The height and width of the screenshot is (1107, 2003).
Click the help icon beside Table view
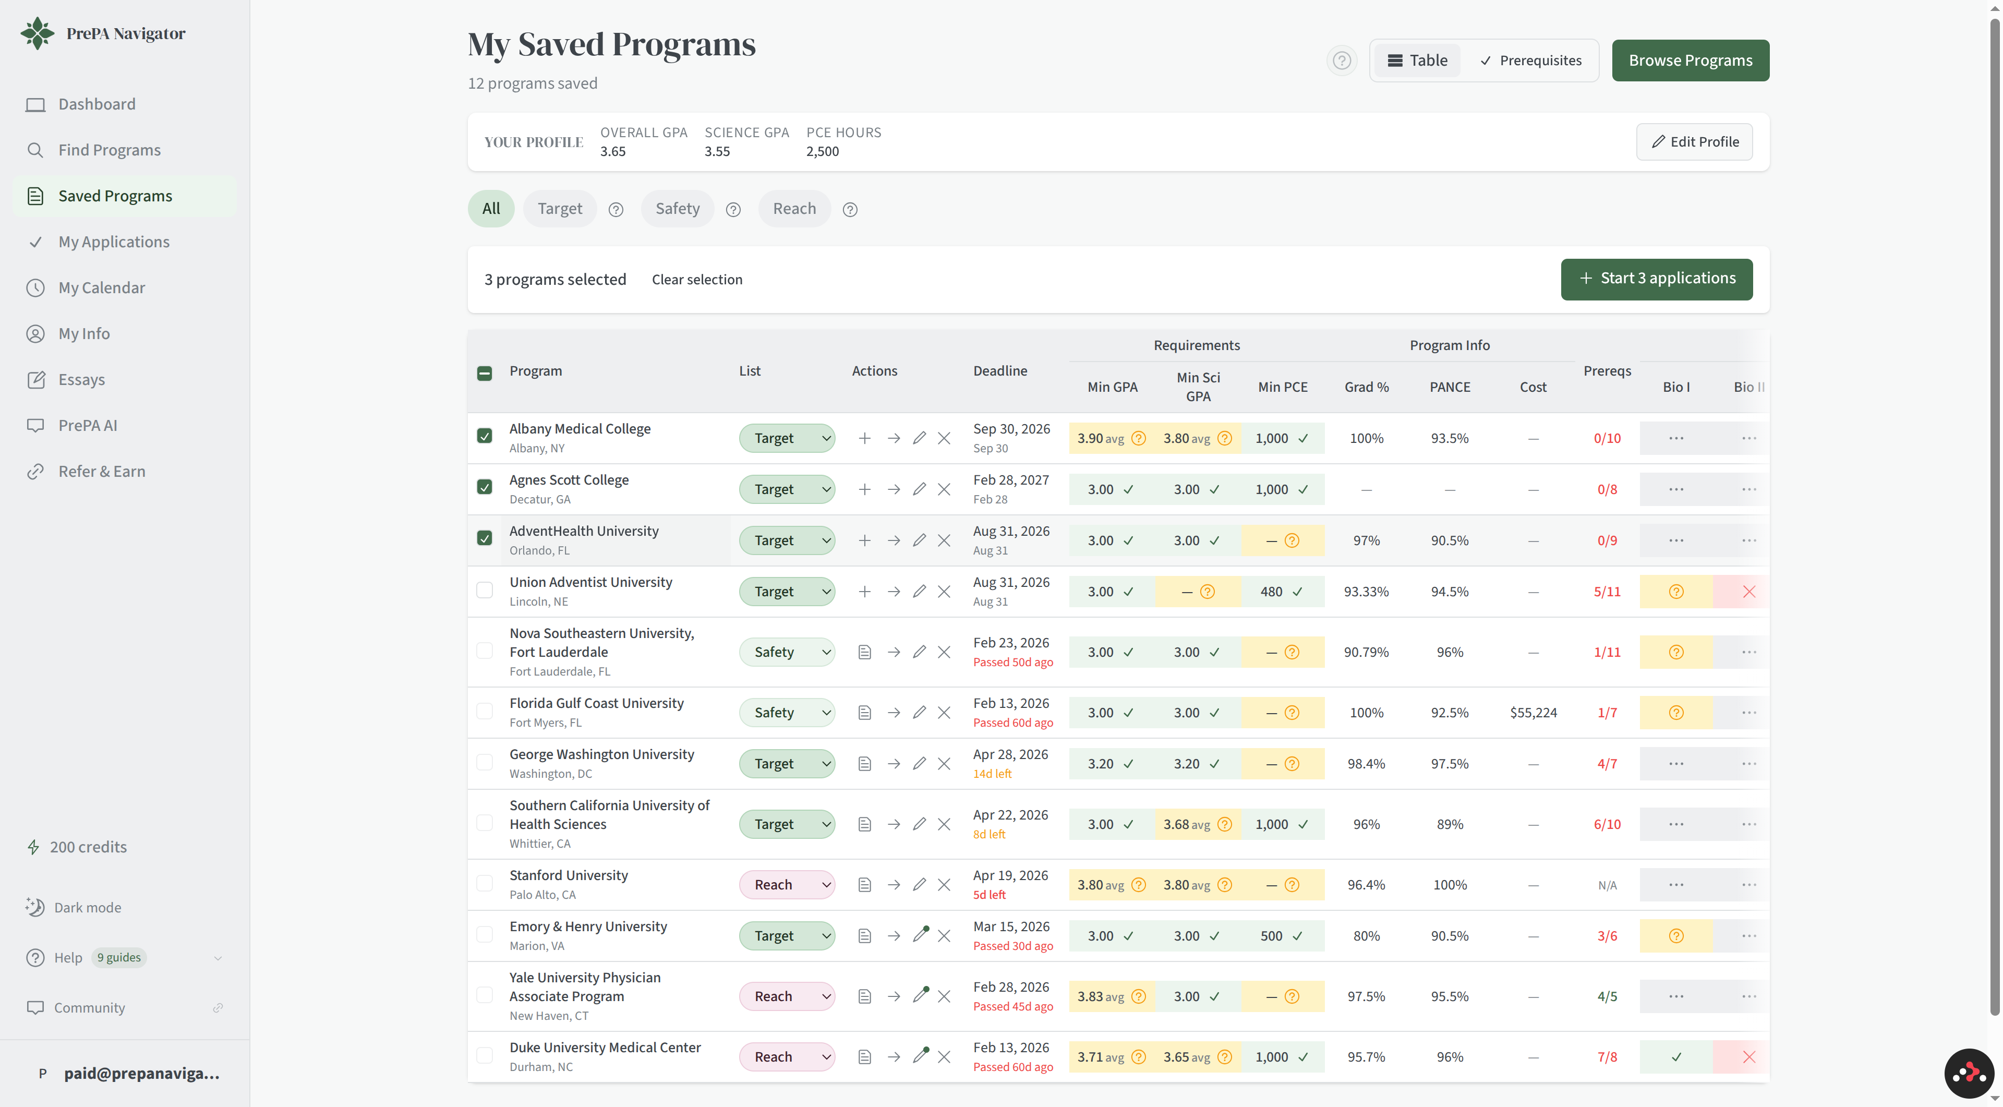pyautogui.click(x=1341, y=61)
